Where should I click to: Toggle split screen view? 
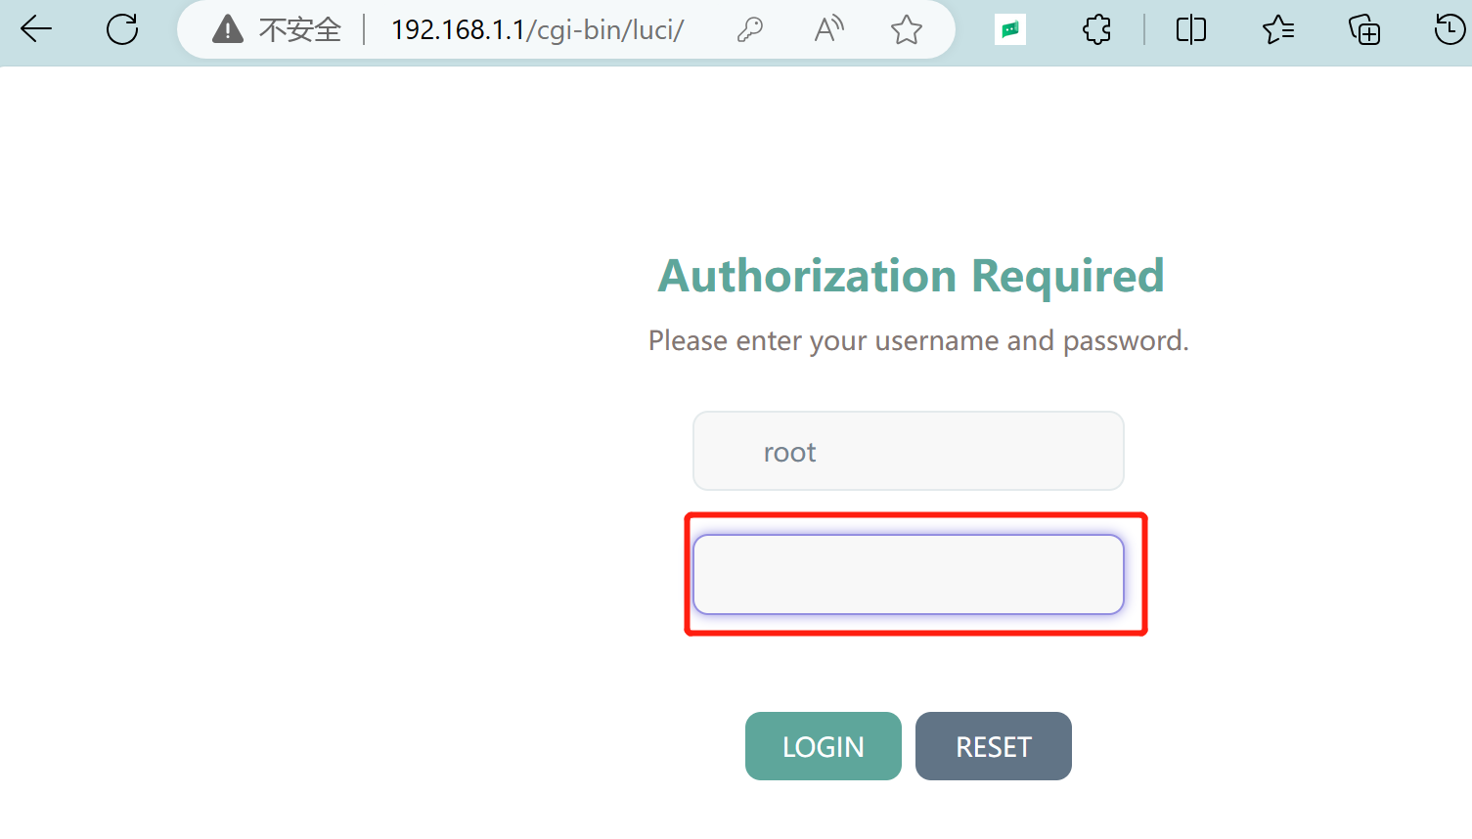pos(1191,30)
